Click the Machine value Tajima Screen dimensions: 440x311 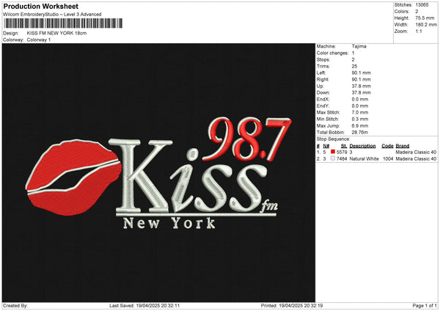coord(359,46)
